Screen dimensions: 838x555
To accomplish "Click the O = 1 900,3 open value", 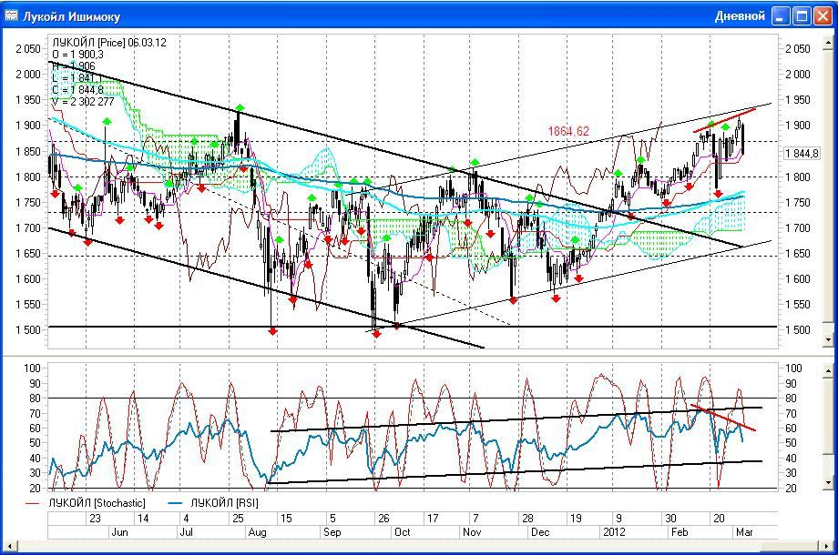I will click(78, 55).
